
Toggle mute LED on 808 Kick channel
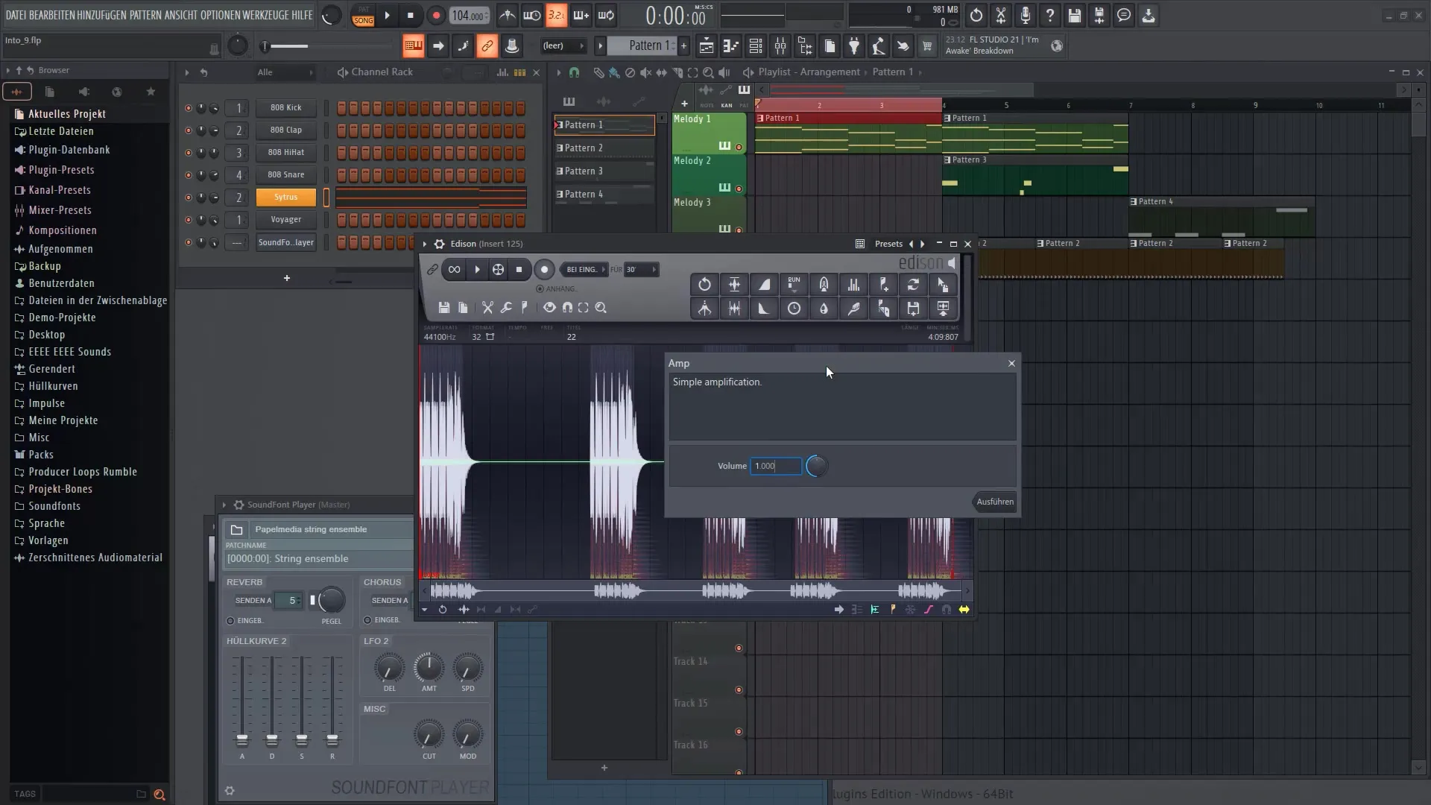click(x=188, y=108)
